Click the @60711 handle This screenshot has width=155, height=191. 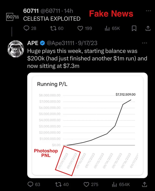[50, 11]
